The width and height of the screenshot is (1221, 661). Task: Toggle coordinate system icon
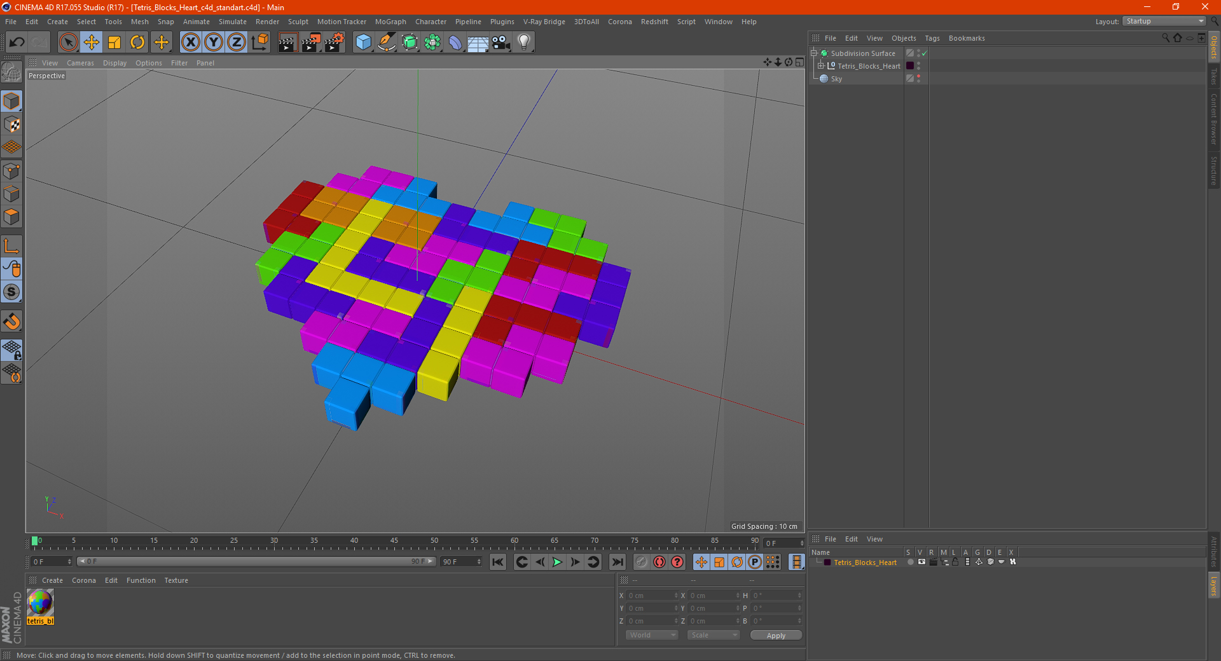coord(259,43)
